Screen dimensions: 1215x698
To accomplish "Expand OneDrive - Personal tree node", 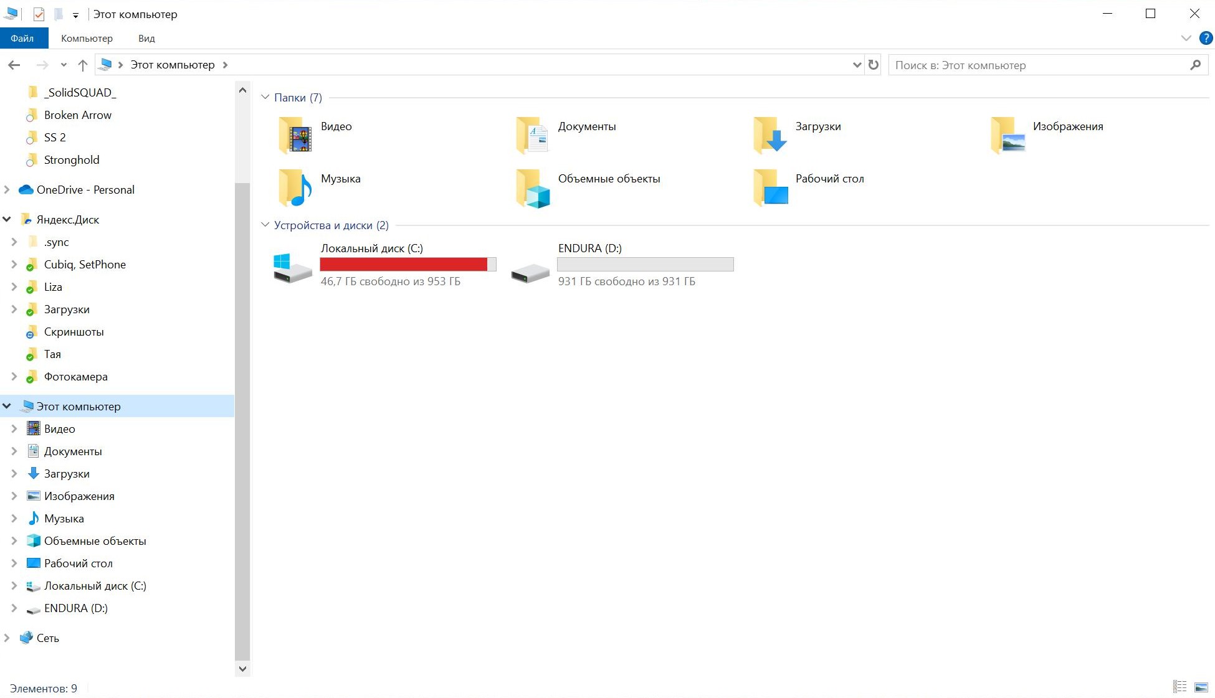I will click(7, 189).
